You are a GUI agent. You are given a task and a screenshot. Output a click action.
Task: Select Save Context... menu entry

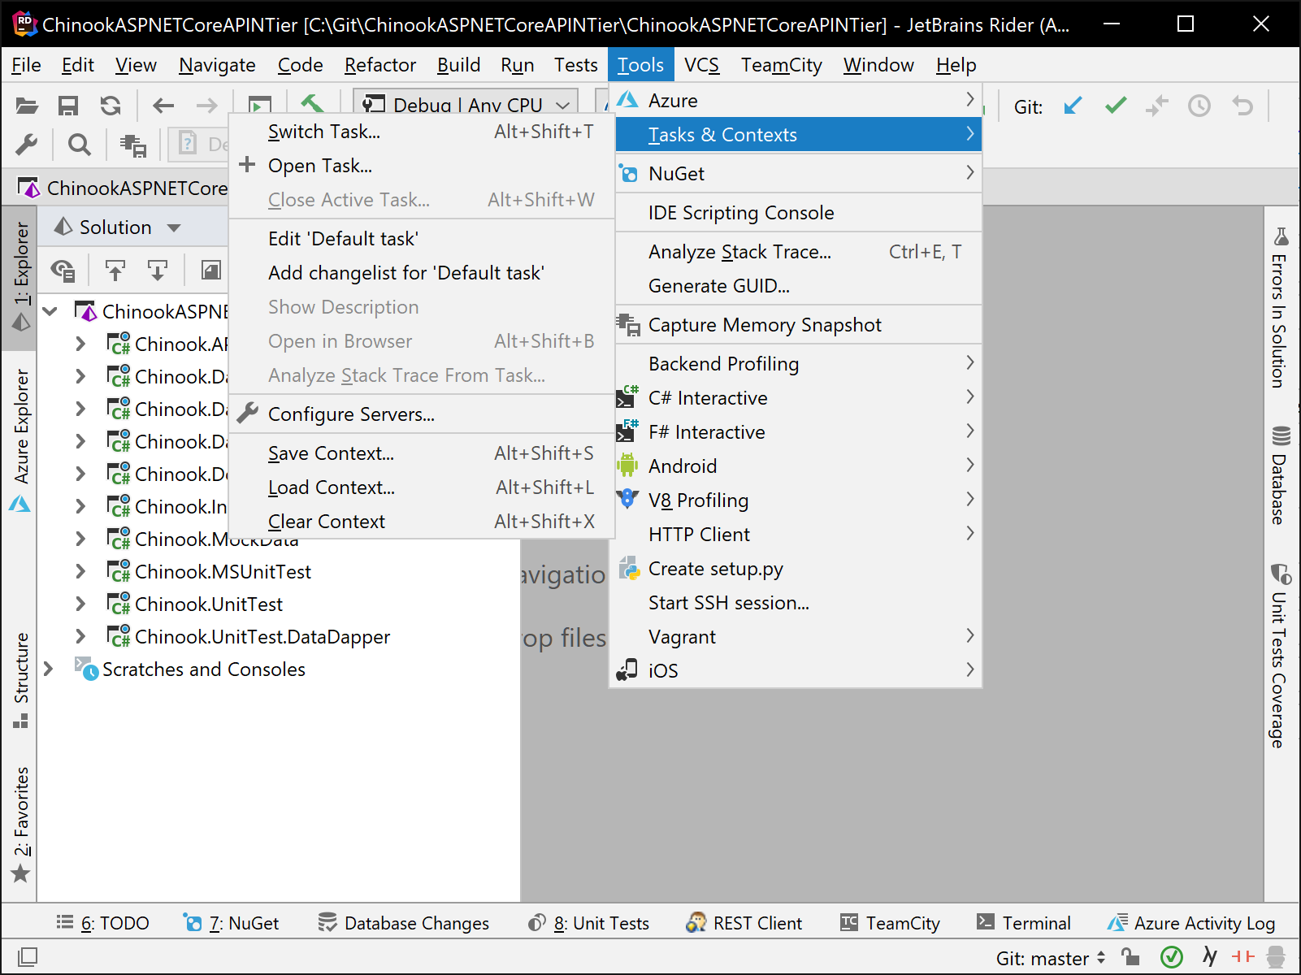click(x=422, y=453)
